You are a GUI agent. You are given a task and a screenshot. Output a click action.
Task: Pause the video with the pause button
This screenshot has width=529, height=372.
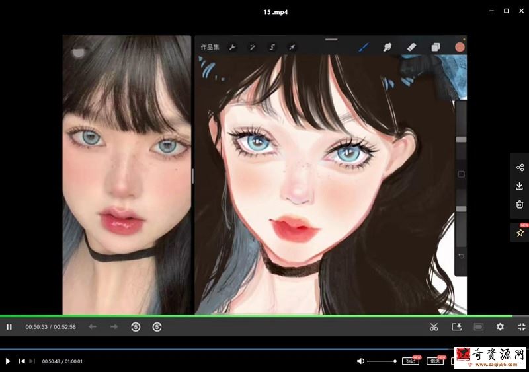click(9, 327)
